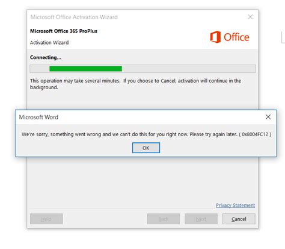Click the green Connecting progress bar
Screen dimensions: 285x249
click(x=85, y=69)
